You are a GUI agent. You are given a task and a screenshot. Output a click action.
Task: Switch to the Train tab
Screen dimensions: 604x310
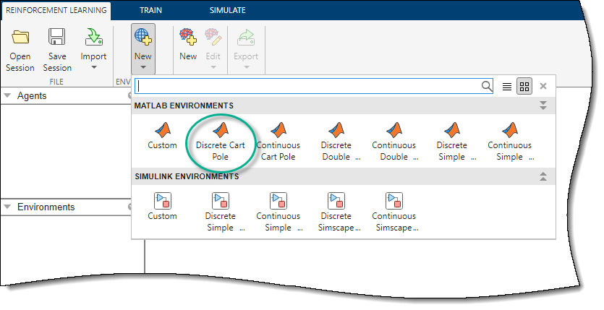pos(150,10)
